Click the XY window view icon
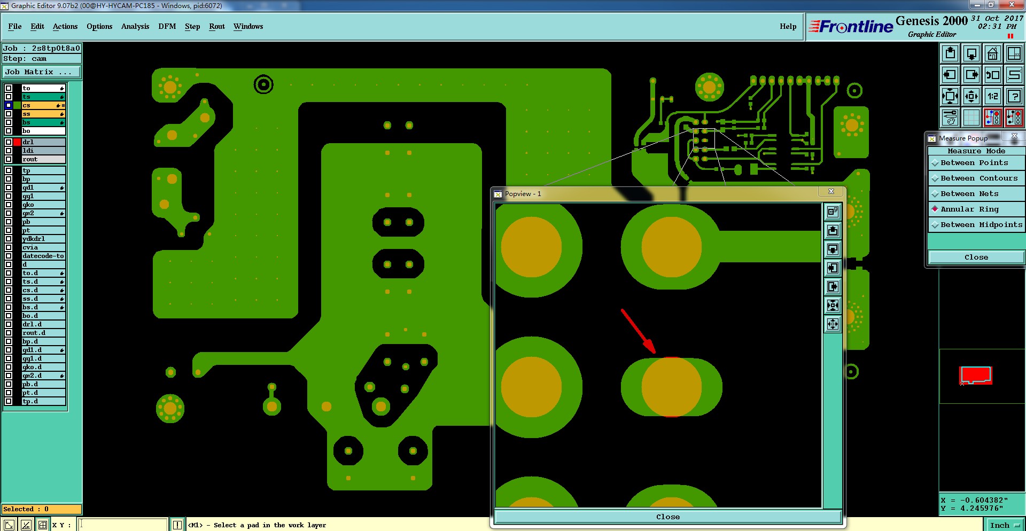 pos(1014,53)
